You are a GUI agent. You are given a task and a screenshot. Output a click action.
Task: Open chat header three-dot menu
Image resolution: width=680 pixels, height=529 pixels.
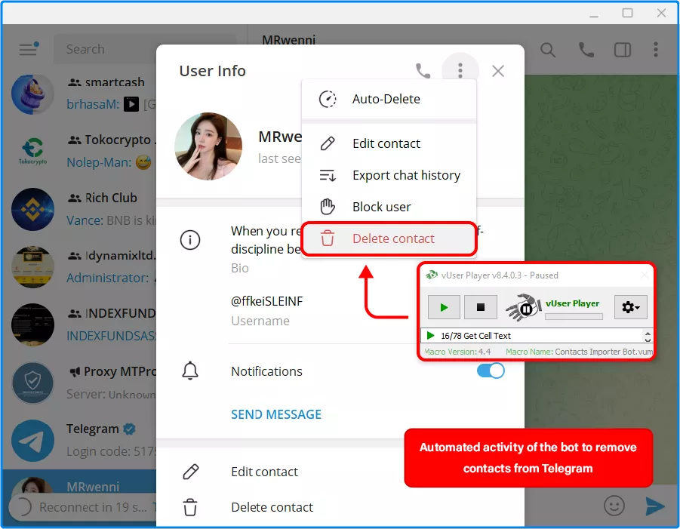[x=656, y=50]
